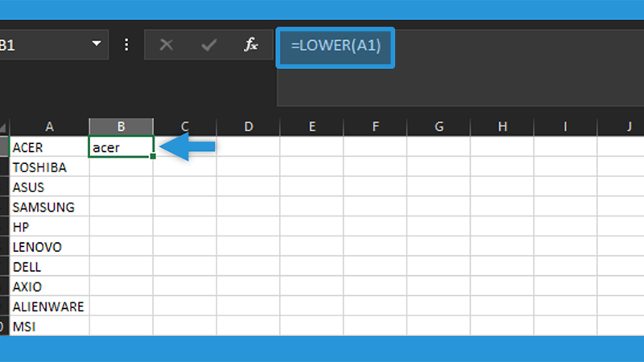Viewport: 644px width, 362px height.
Task: Select cell A1 containing ACER
Action: [x=49, y=147]
